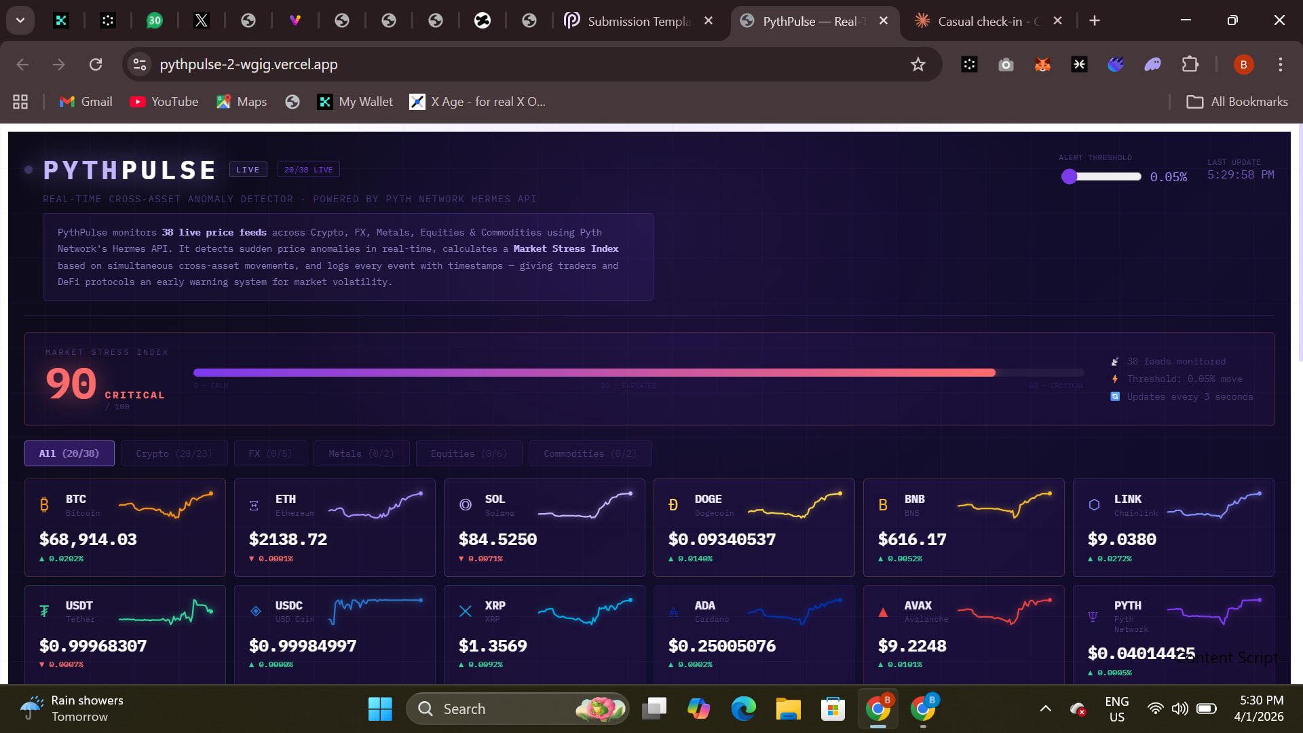This screenshot has height=733, width=1303.
Task: Open the YouTube bookmark
Action: coord(164,102)
